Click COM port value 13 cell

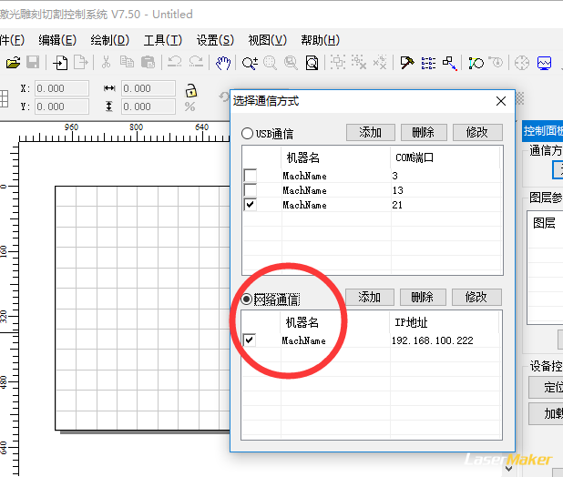398,190
